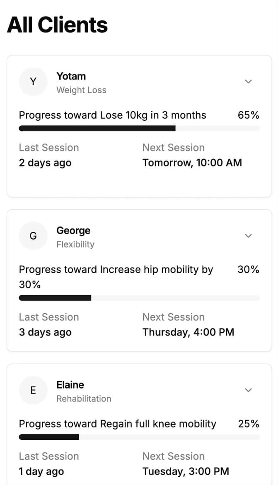
Task: Click Elaine's avatar circle
Action: [x=33, y=390]
